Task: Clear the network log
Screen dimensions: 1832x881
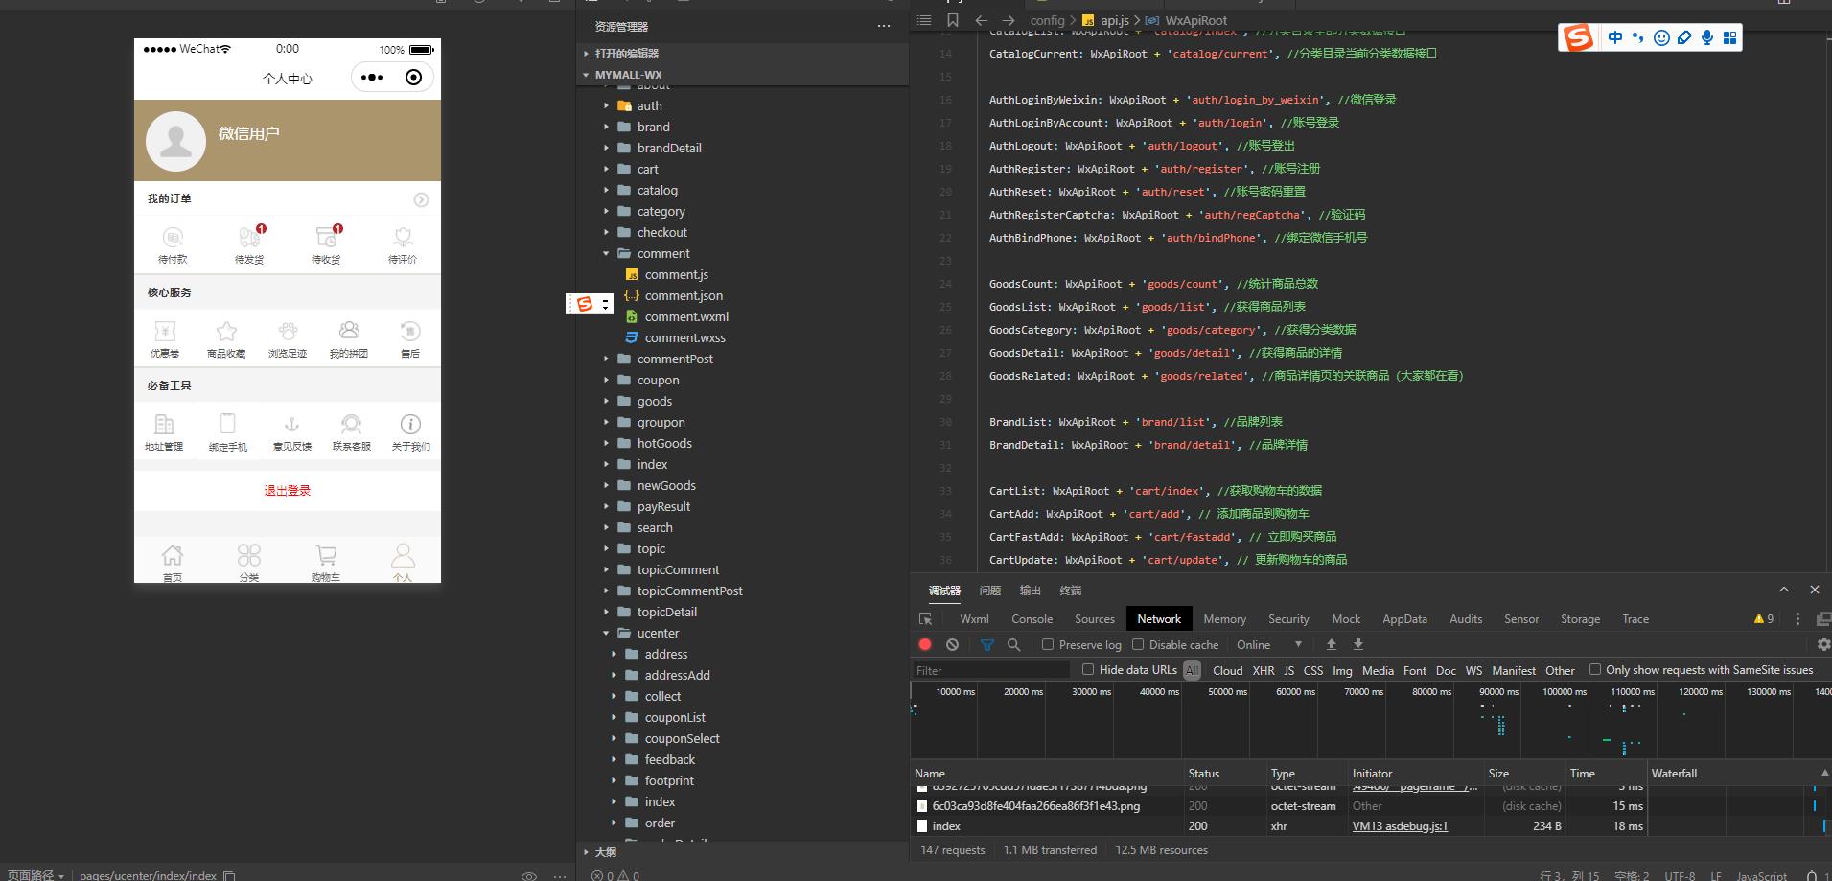Action: tap(952, 644)
